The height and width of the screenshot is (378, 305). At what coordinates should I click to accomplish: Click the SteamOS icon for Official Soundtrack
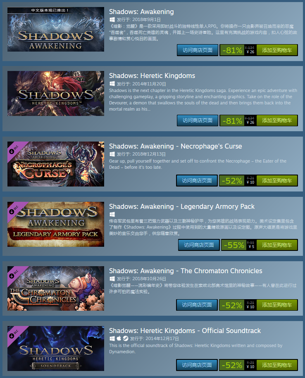pyautogui.click(x=126, y=338)
